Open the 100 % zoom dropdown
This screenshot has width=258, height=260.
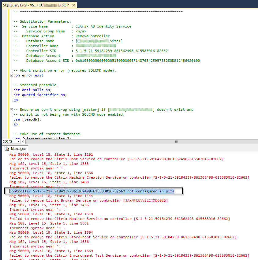coord(18,141)
